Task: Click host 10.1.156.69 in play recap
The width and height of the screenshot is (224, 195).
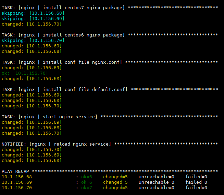Action: tap(17, 182)
